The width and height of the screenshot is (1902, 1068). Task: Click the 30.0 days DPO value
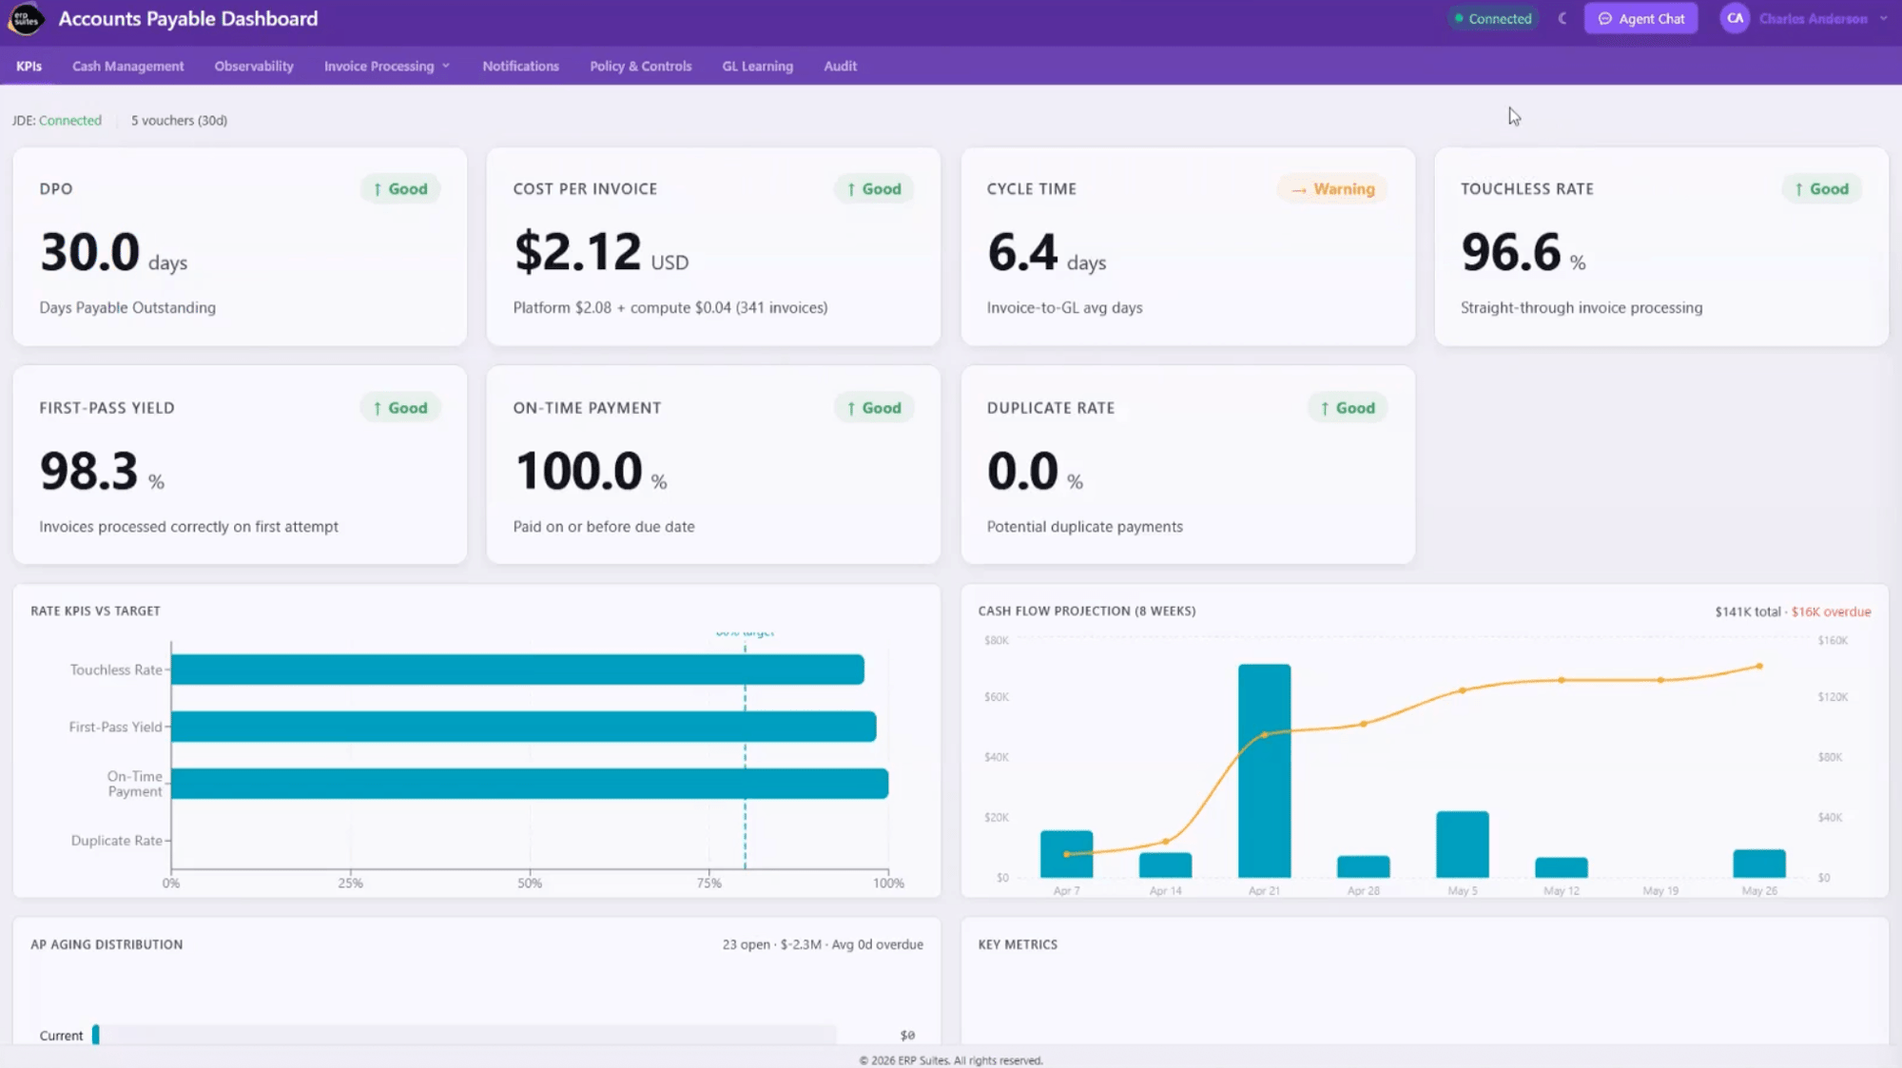coord(113,253)
